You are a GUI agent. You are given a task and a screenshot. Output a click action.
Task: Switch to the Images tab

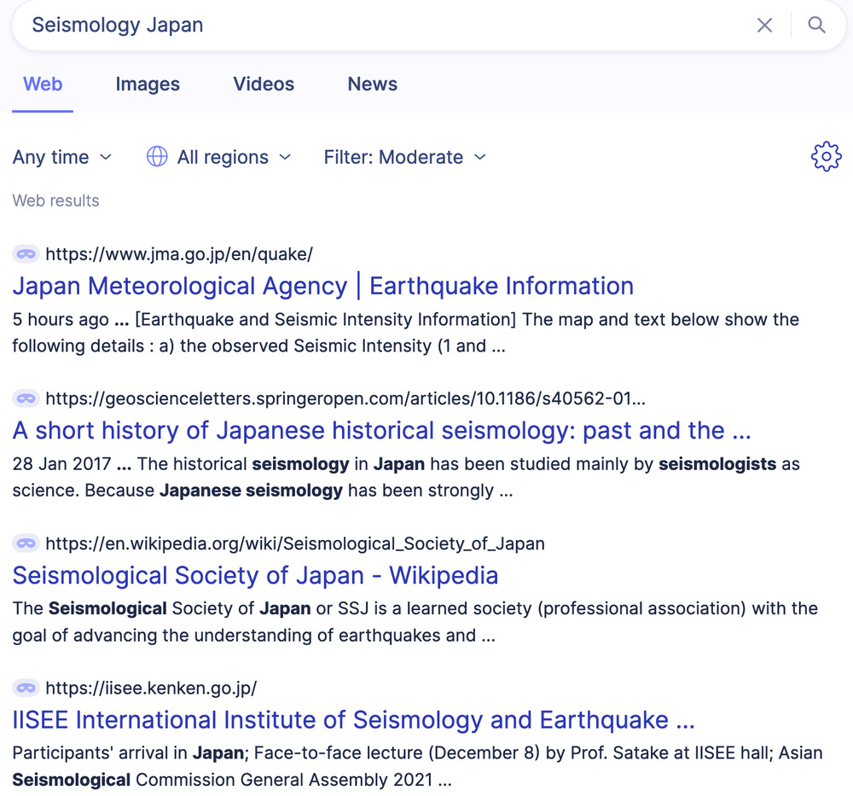coord(148,84)
